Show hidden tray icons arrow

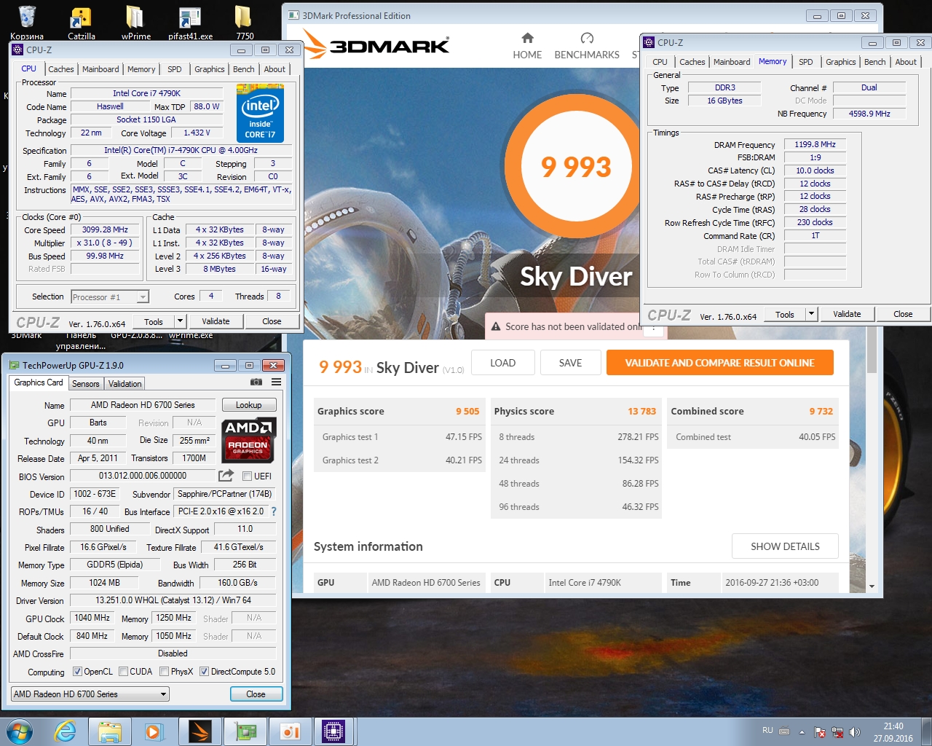[802, 732]
